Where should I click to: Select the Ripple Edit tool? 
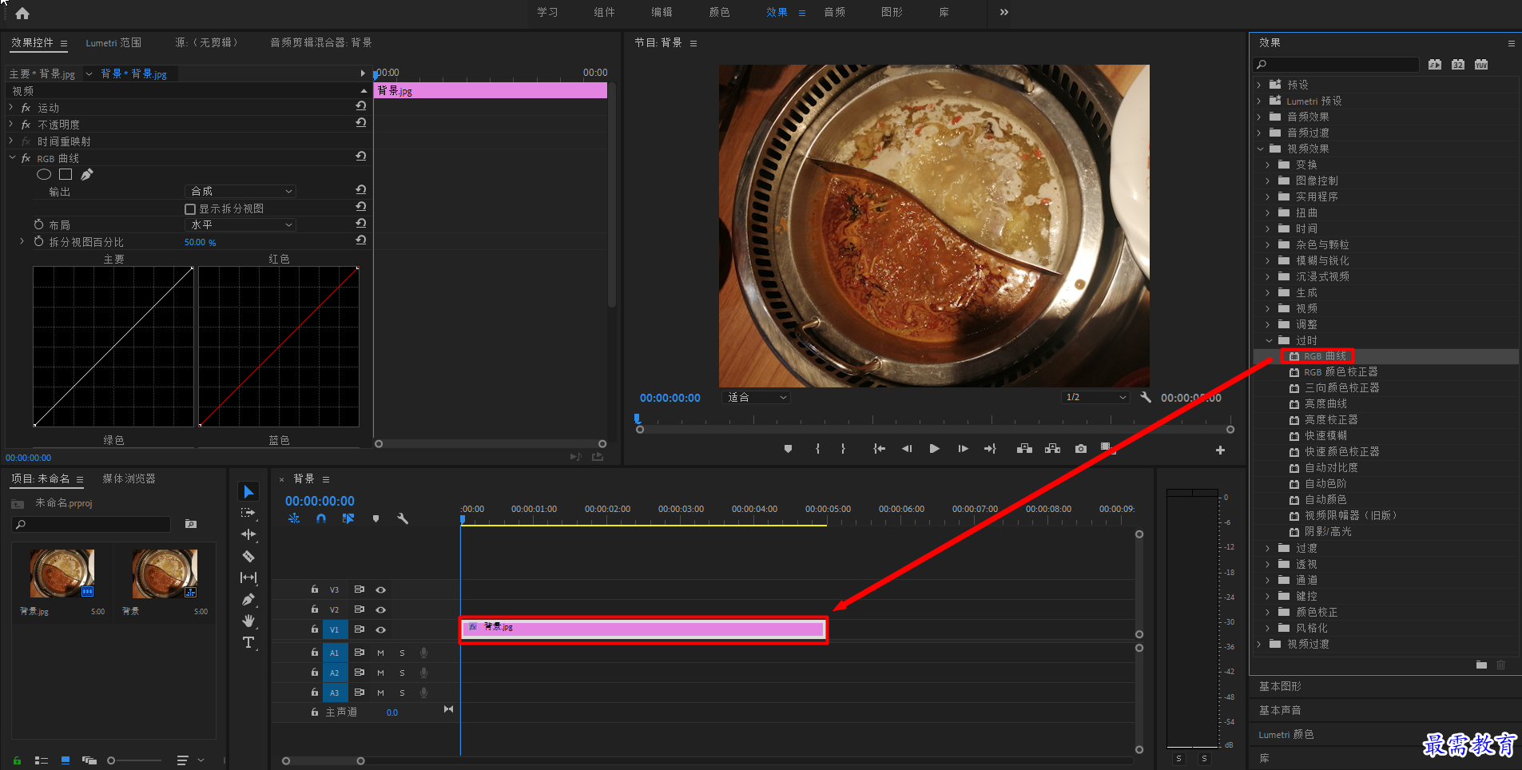coord(248,534)
